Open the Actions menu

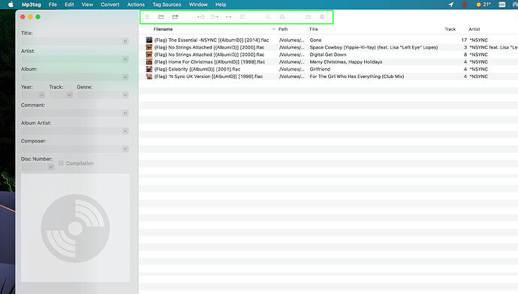[x=136, y=4]
